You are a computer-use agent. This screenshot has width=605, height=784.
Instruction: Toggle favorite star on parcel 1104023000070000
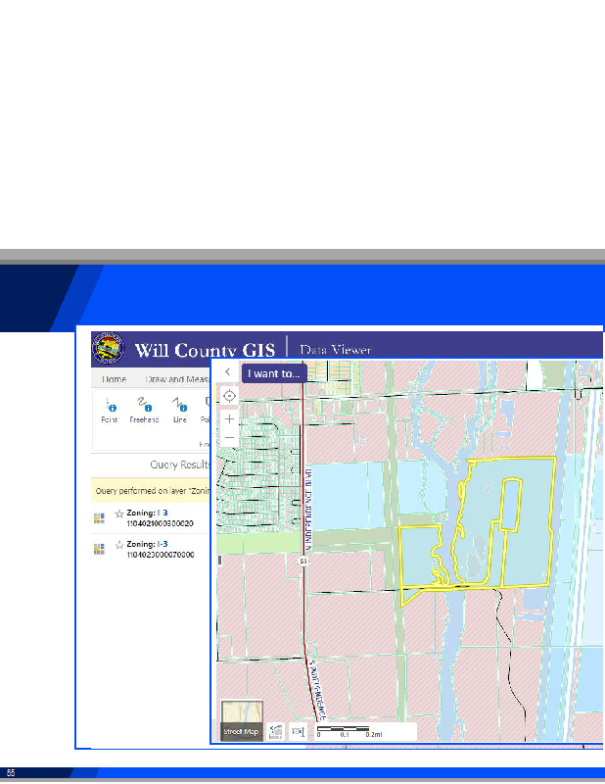click(119, 545)
